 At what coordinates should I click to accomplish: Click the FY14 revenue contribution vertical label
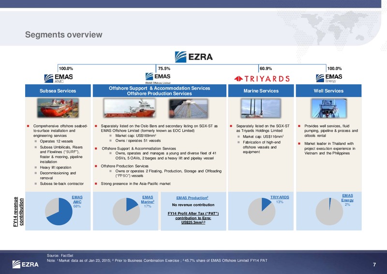tap(18, 212)
